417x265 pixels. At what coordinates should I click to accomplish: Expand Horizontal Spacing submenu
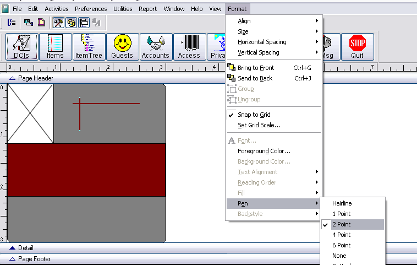point(273,42)
